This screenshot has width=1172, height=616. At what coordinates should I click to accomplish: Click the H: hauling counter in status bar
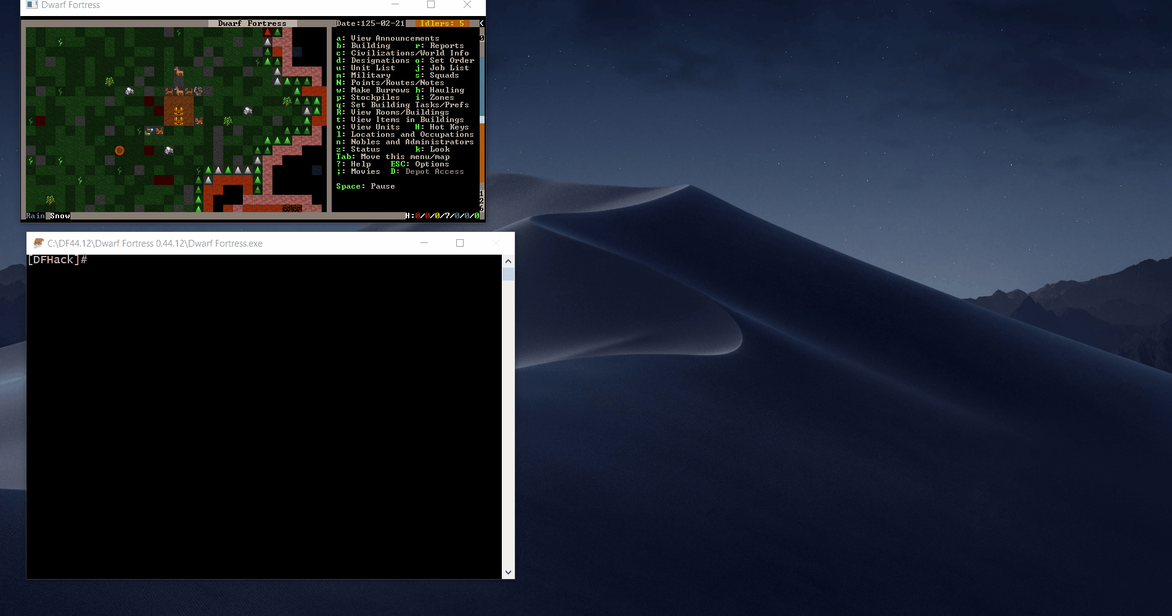[442, 216]
